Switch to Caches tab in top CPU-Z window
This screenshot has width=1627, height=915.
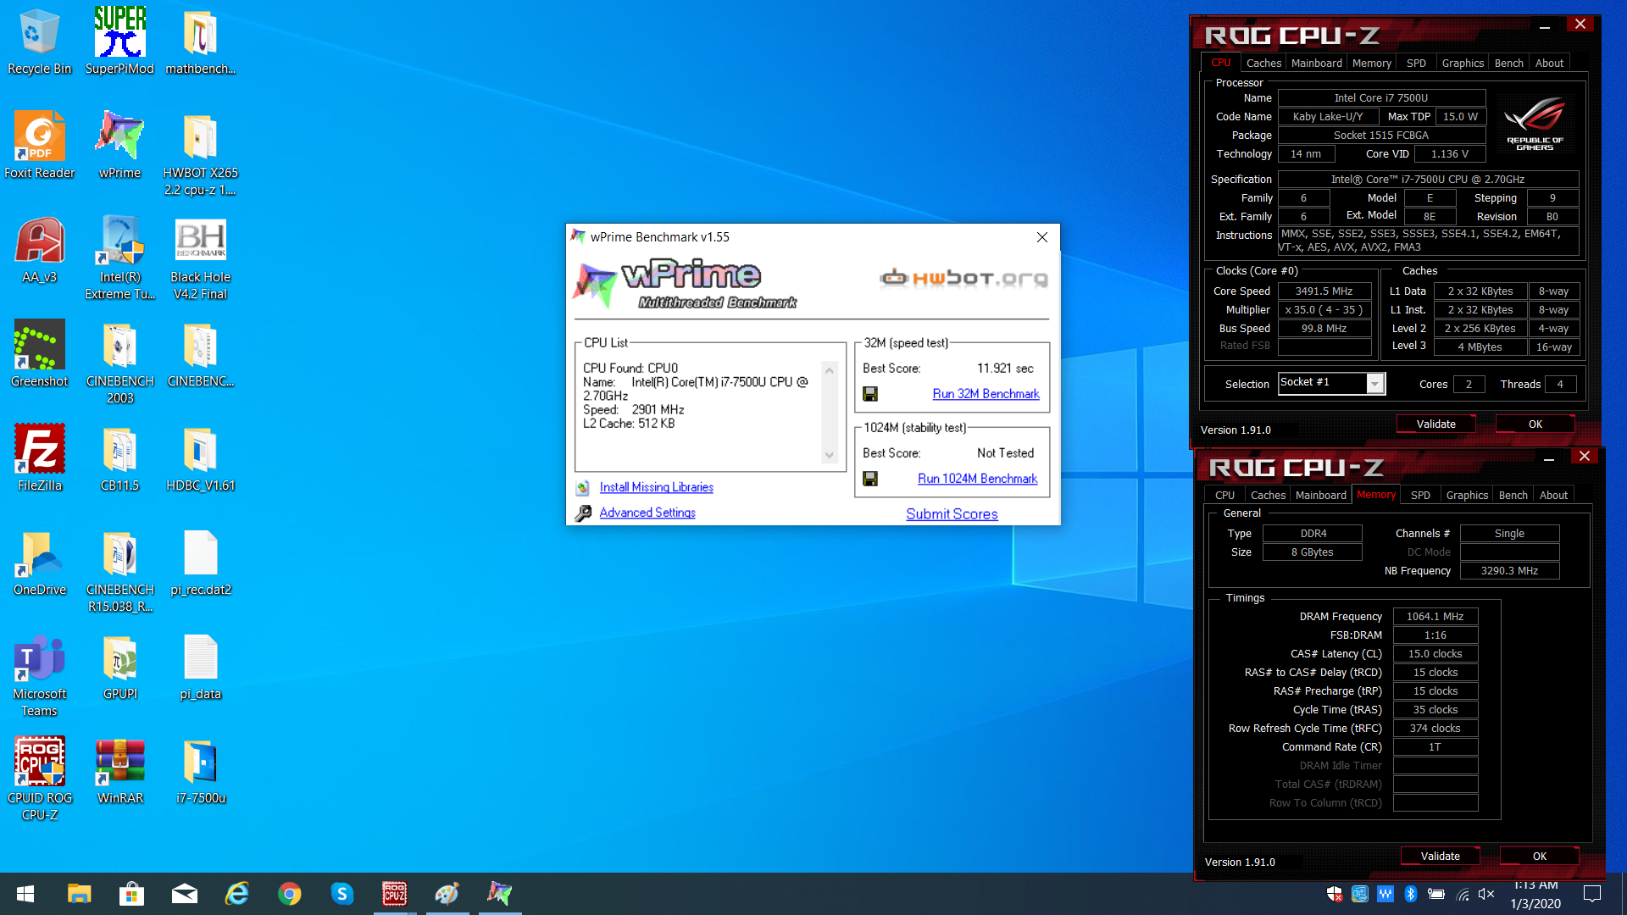[1263, 63]
